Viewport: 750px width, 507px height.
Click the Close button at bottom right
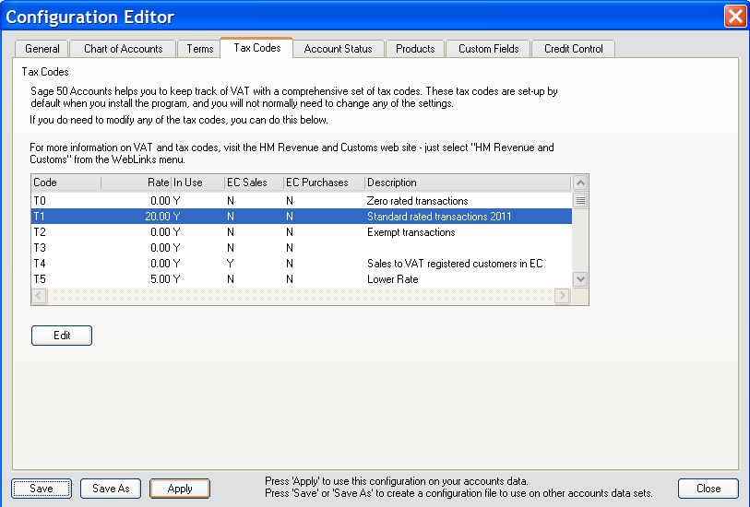(x=708, y=489)
